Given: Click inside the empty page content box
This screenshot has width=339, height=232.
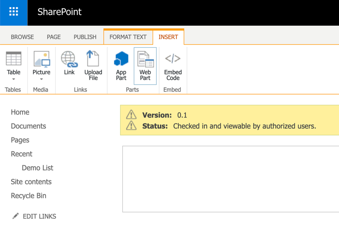Looking at the screenshot, I should coord(231,179).
